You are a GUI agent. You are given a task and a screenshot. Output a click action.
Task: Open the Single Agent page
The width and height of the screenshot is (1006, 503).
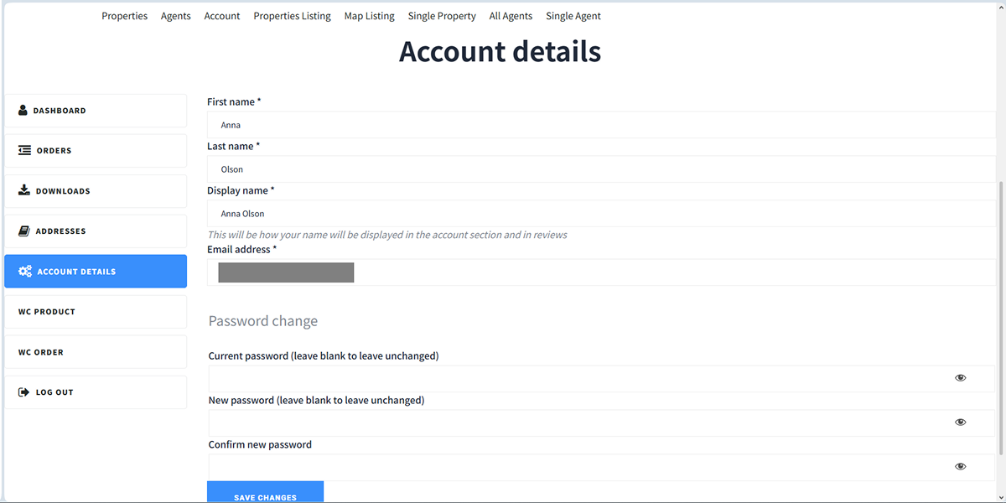[573, 16]
